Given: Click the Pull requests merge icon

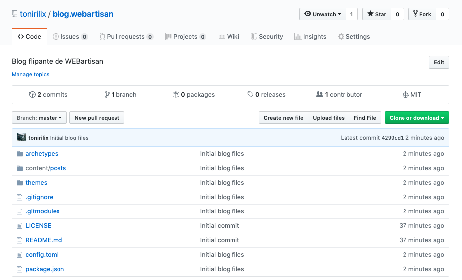Looking at the screenshot, I should 102,37.
